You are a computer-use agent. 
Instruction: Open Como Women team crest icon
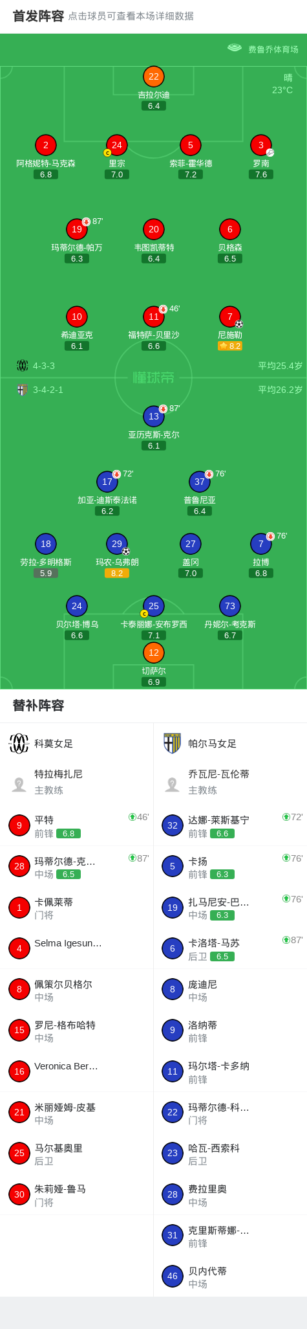coord(19,744)
